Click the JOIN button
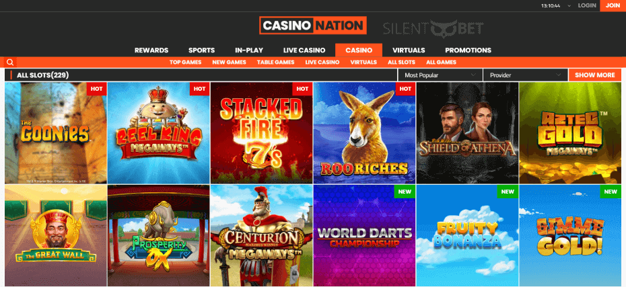This screenshot has width=626, height=287. click(x=613, y=5)
